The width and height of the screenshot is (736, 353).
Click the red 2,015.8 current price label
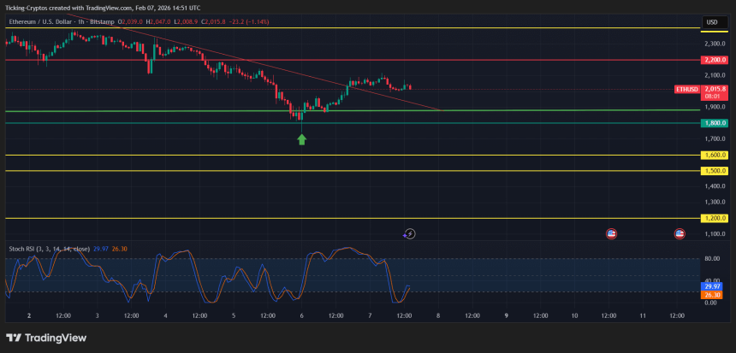click(715, 89)
